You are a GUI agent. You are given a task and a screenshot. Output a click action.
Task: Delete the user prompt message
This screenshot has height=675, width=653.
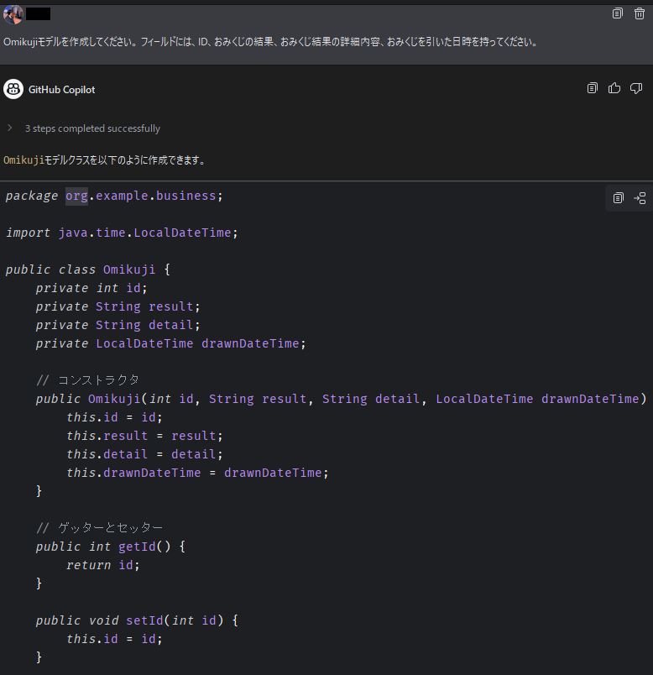[x=640, y=13]
